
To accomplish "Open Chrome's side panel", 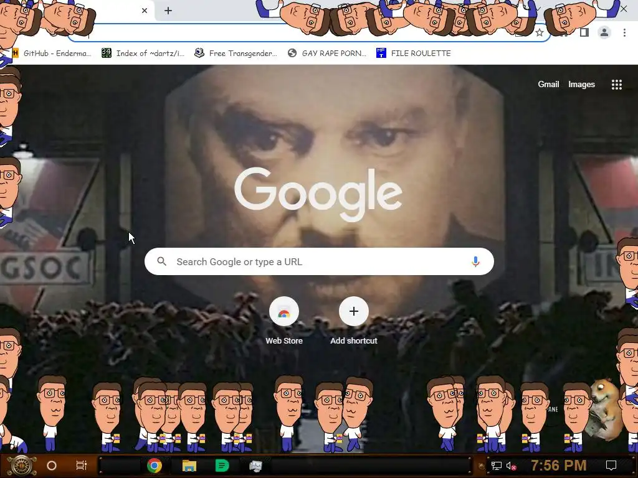I will coord(584,32).
